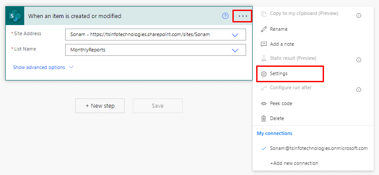The width and height of the screenshot is (379, 175).
Task: Click the MonthlyReports list name field
Action: coord(156,50)
